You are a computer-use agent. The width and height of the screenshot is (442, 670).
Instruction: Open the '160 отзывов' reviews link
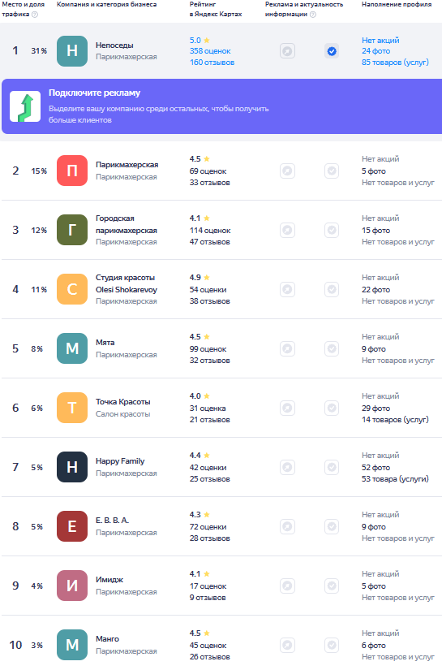(212, 63)
